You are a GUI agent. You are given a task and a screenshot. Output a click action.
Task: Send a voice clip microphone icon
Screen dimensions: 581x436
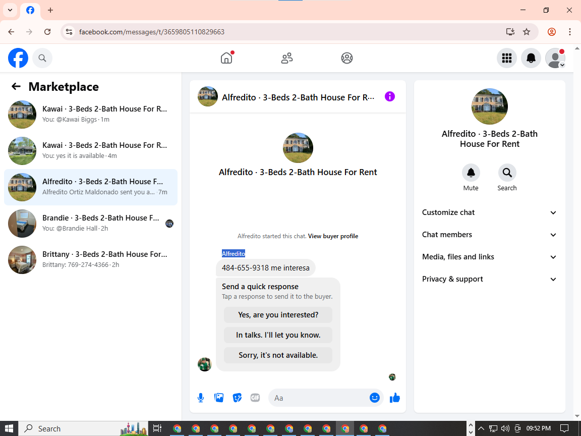coord(200,398)
